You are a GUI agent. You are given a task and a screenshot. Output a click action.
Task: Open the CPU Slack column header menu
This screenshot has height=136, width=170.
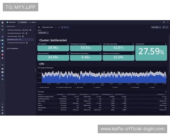166,94
